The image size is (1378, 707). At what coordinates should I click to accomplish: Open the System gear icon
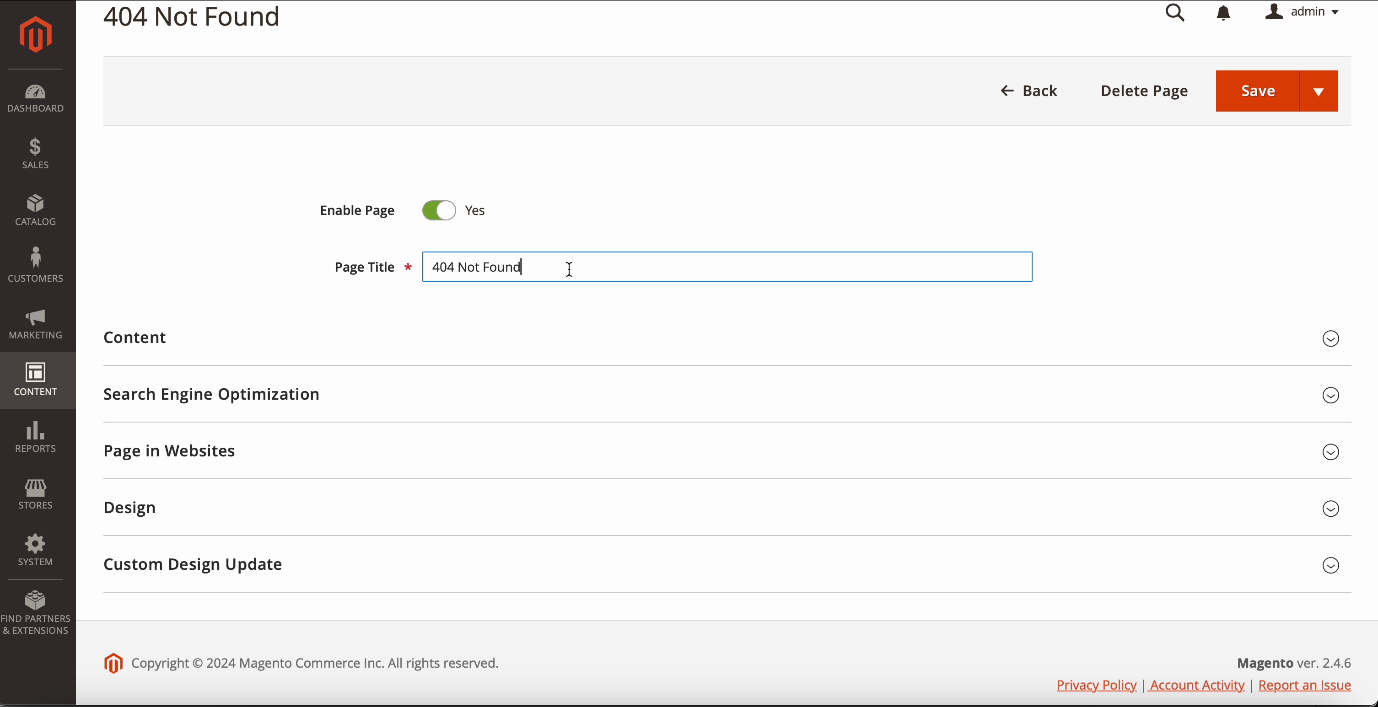35,550
